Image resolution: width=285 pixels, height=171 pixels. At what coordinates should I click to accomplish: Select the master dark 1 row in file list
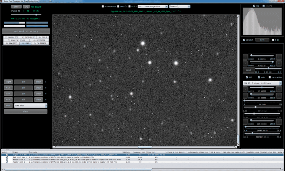(x=142, y=162)
